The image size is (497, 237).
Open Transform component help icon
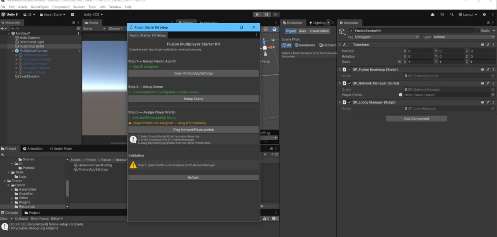(483, 45)
